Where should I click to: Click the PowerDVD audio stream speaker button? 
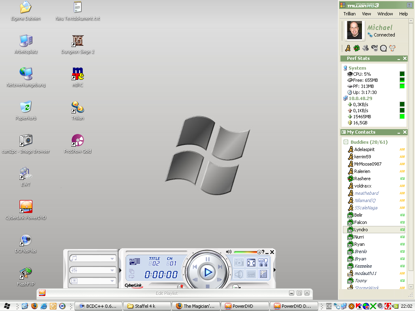239,274
